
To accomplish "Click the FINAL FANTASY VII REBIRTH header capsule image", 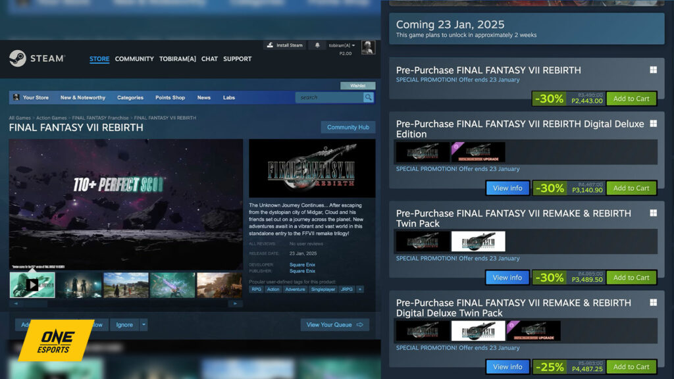I will (312, 168).
